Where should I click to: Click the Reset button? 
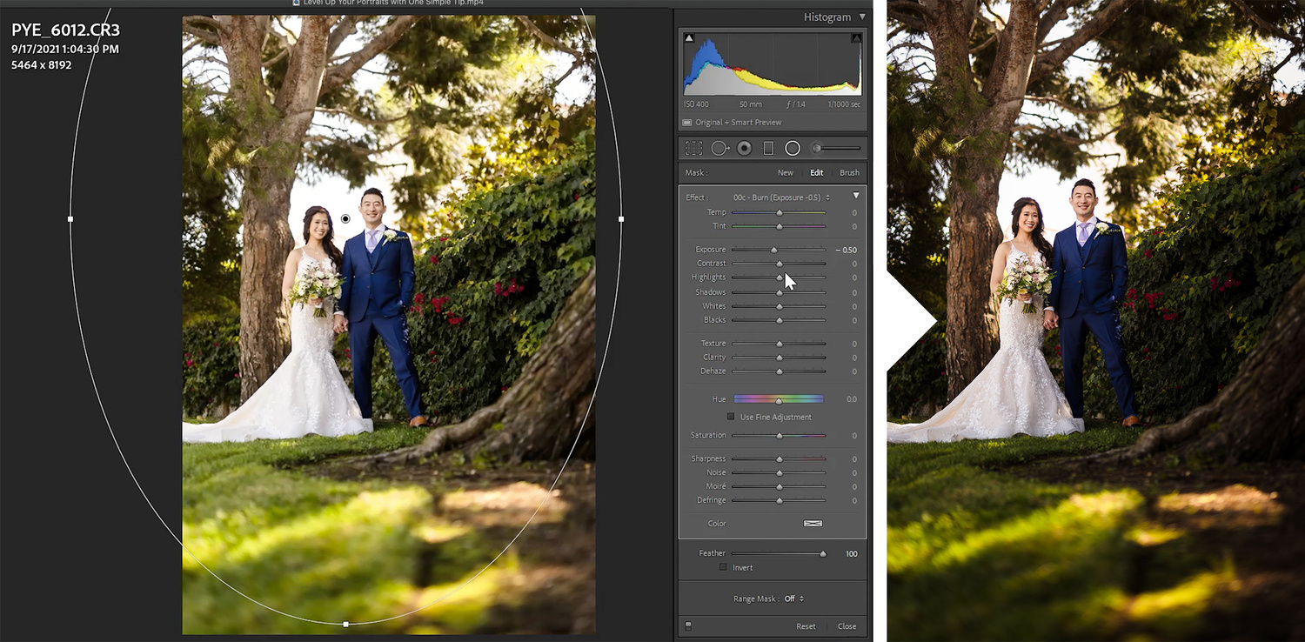[x=806, y=626]
